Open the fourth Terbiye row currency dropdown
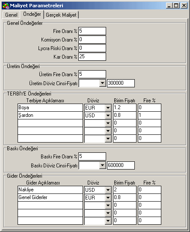The image size is (190, 232). coord(108,131)
